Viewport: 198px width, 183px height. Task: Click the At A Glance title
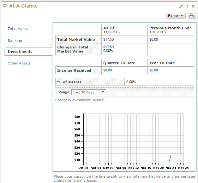click(x=23, y=6)
